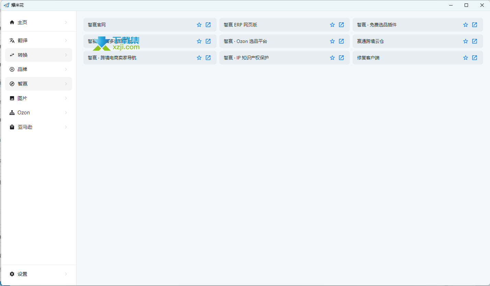The image size is (490, 286).
Task: Open 修复客户端 external link icon
Action: [475, 58]
